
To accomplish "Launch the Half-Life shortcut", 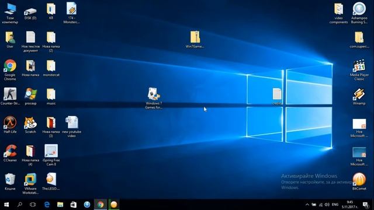I will point(10,125).
